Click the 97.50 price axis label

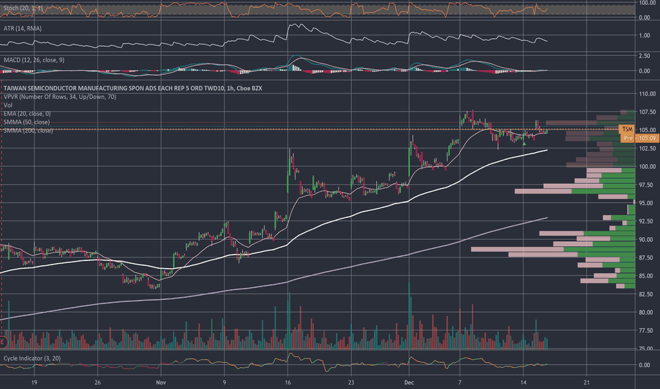pos(647,185)
